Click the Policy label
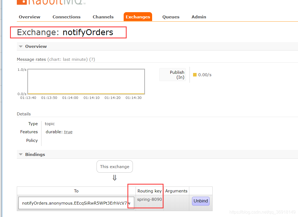 click(x=32, y=140)
